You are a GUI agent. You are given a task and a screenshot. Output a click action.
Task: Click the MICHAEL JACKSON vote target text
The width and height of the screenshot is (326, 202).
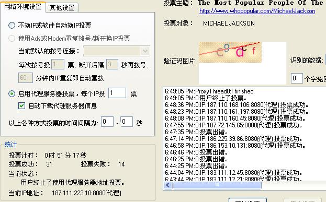click(229, 23)
